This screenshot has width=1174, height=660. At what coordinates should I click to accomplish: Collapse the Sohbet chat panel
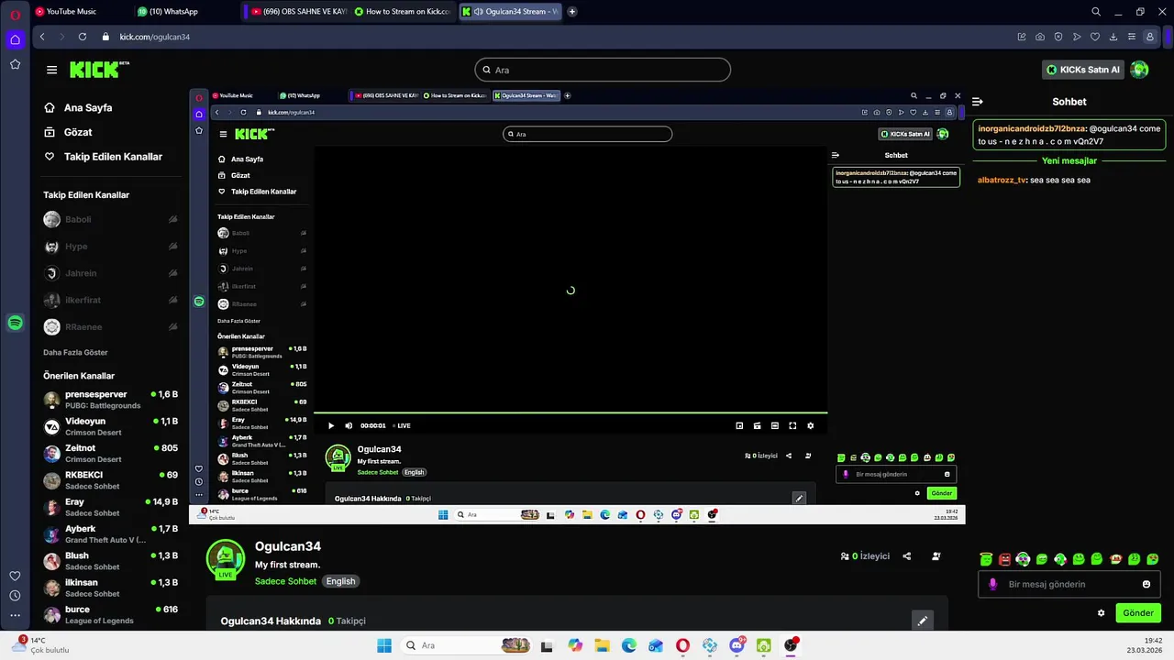(x=978, y=102)
